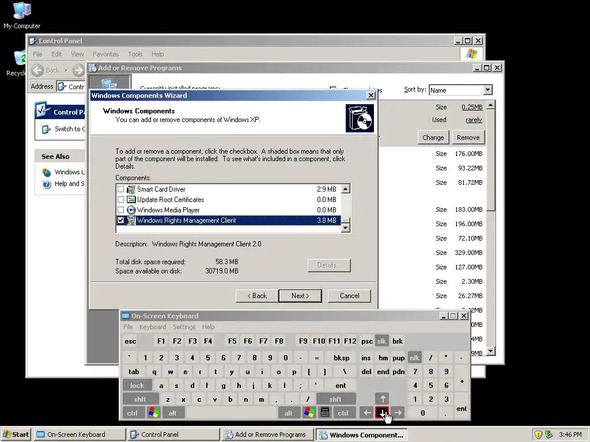Toggle the lock key on On-Screen Keyboard

point(137,385)
